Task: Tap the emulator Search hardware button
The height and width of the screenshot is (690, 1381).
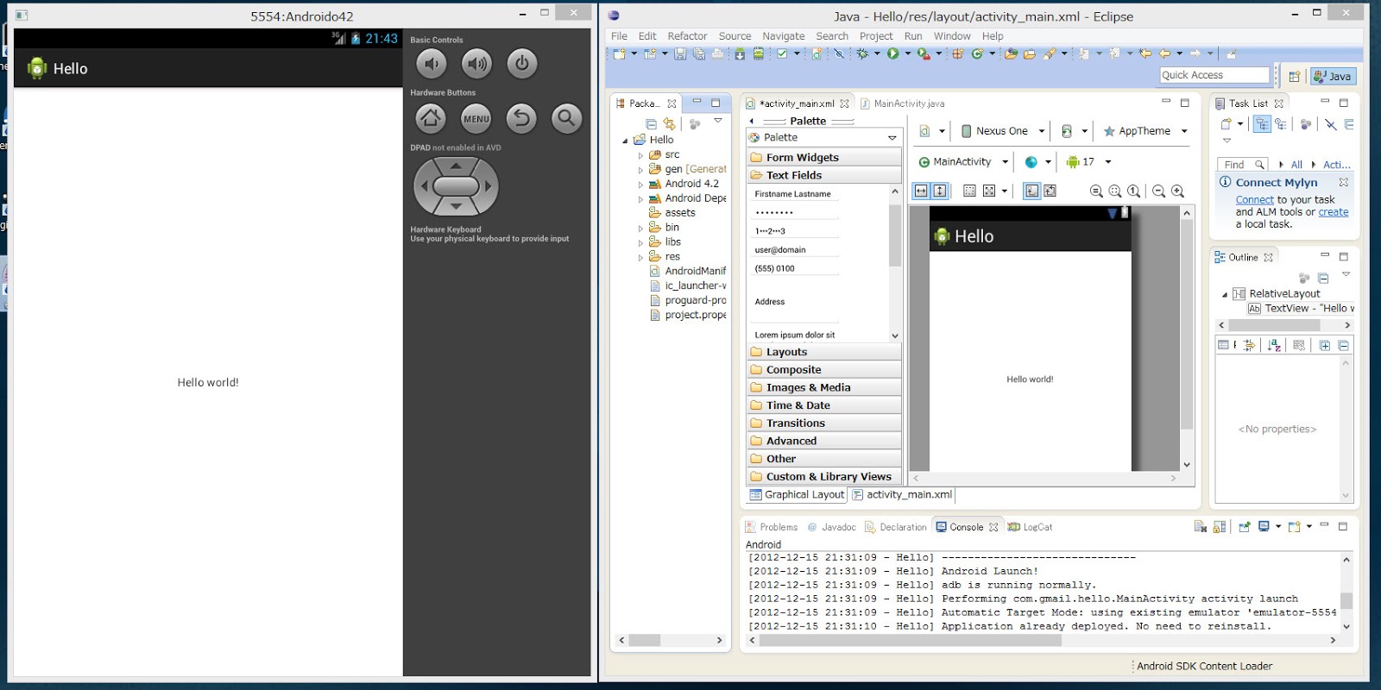Action: click(x=566, y=118)
